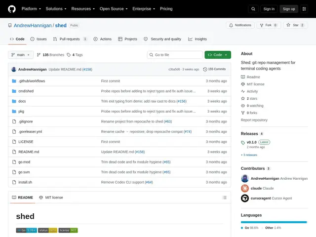316x237 pixels.
Task: Expand the Enterprise menu
Action: click(144, 9)
